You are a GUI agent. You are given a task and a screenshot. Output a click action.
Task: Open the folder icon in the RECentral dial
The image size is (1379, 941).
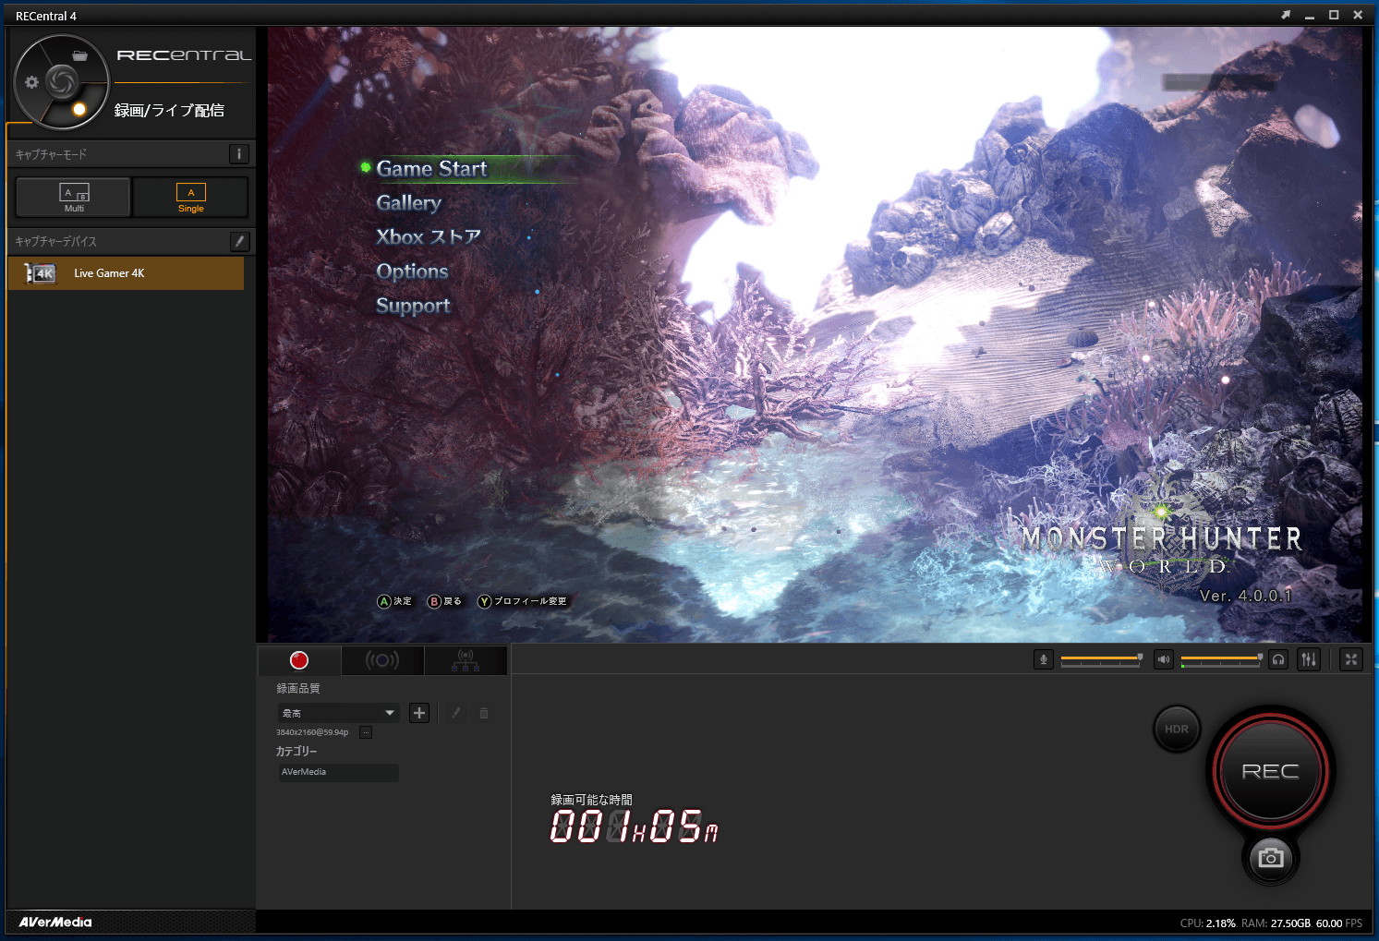point(80,55)
